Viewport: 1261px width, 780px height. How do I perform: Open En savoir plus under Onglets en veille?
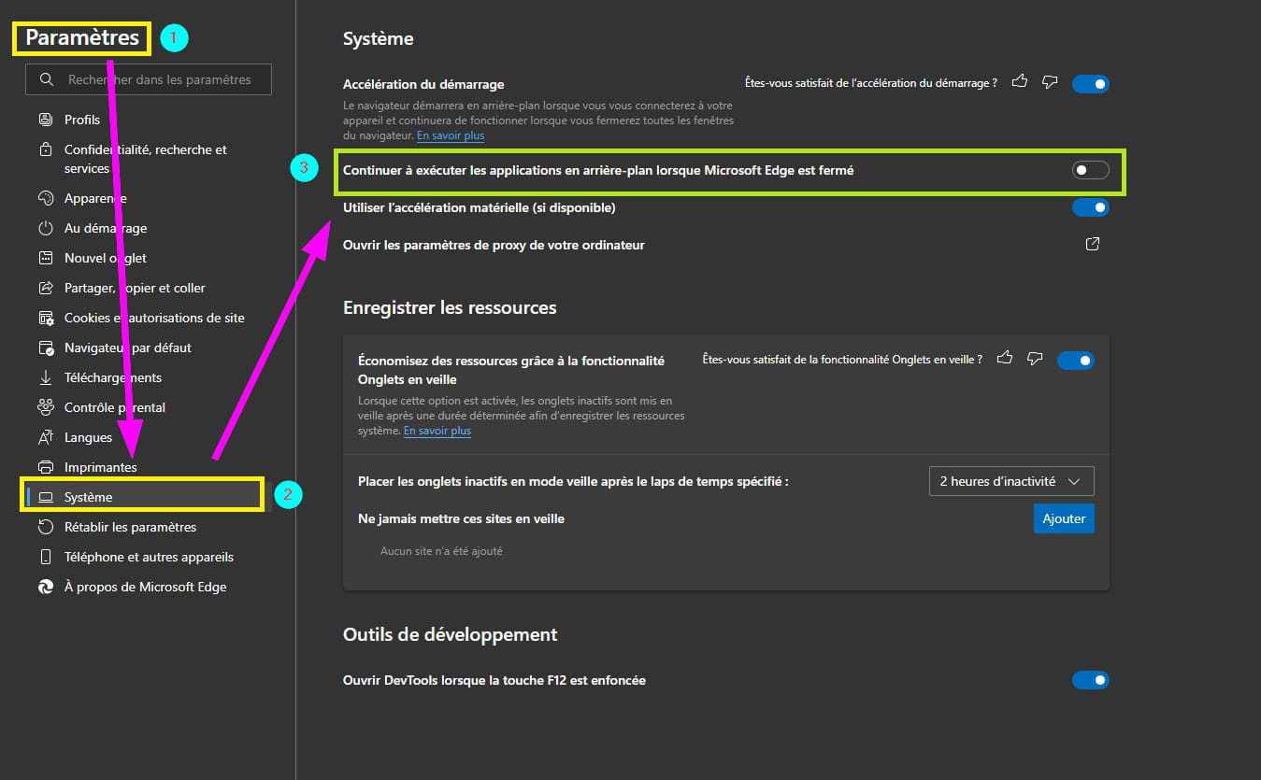[437, 431]
